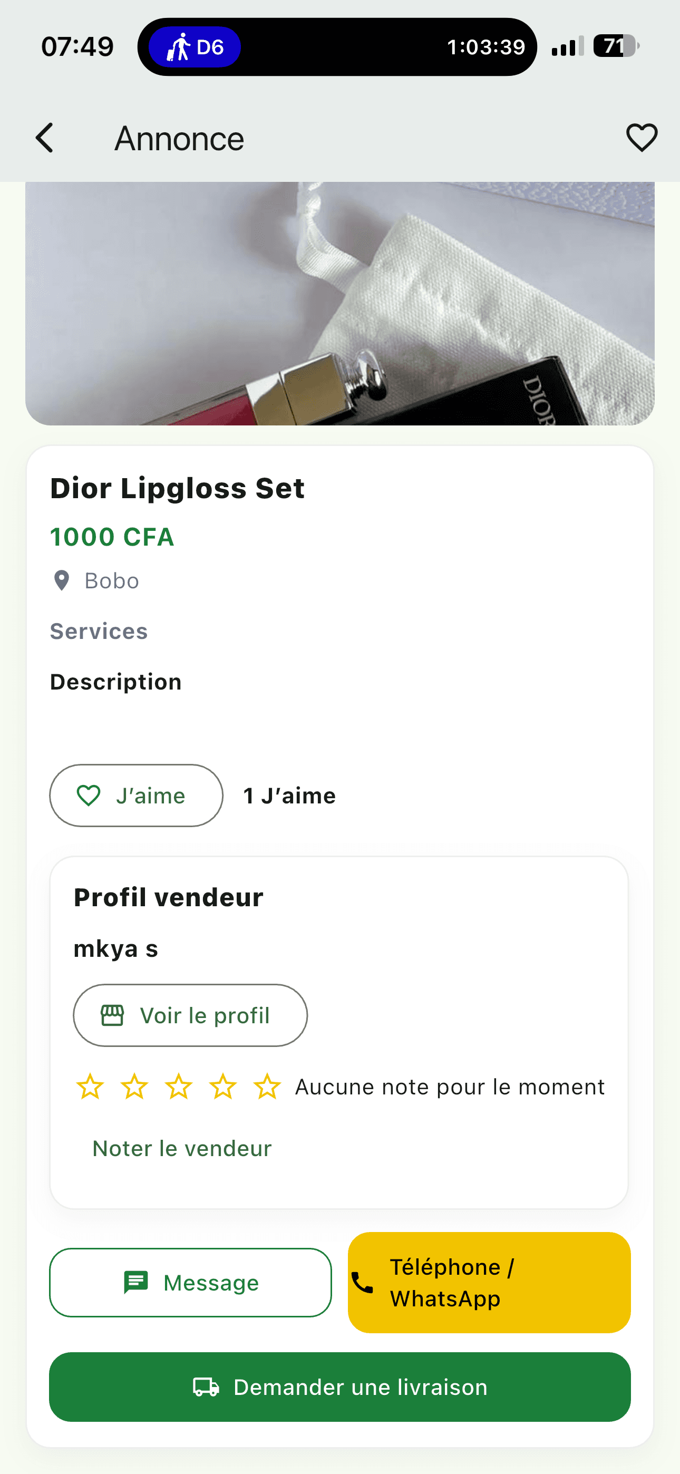Screen dimensions: 680x1474
Task: Tap the back arrow next to Annonce
Action: (x=45, y=138)
